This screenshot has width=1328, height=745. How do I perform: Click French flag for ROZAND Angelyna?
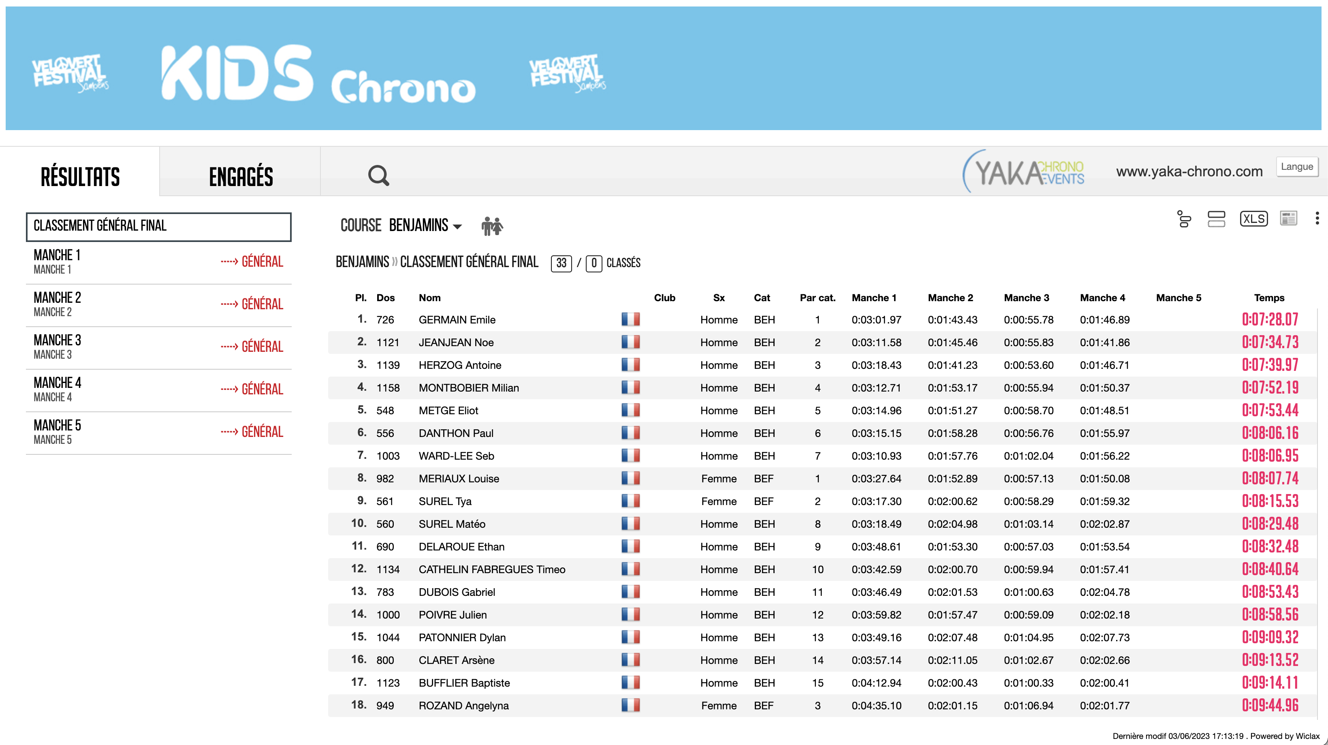click(x=630, y=705)
